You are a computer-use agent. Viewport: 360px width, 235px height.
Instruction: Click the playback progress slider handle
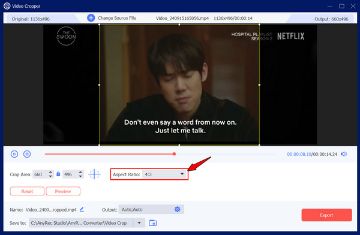pyautogui.click(x=174, y=154)
